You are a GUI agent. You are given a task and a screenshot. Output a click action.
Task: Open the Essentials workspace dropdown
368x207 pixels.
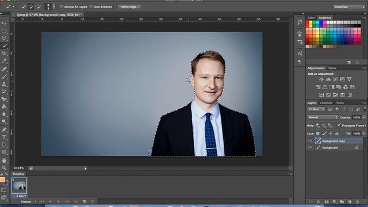click(x=349, y=7)
